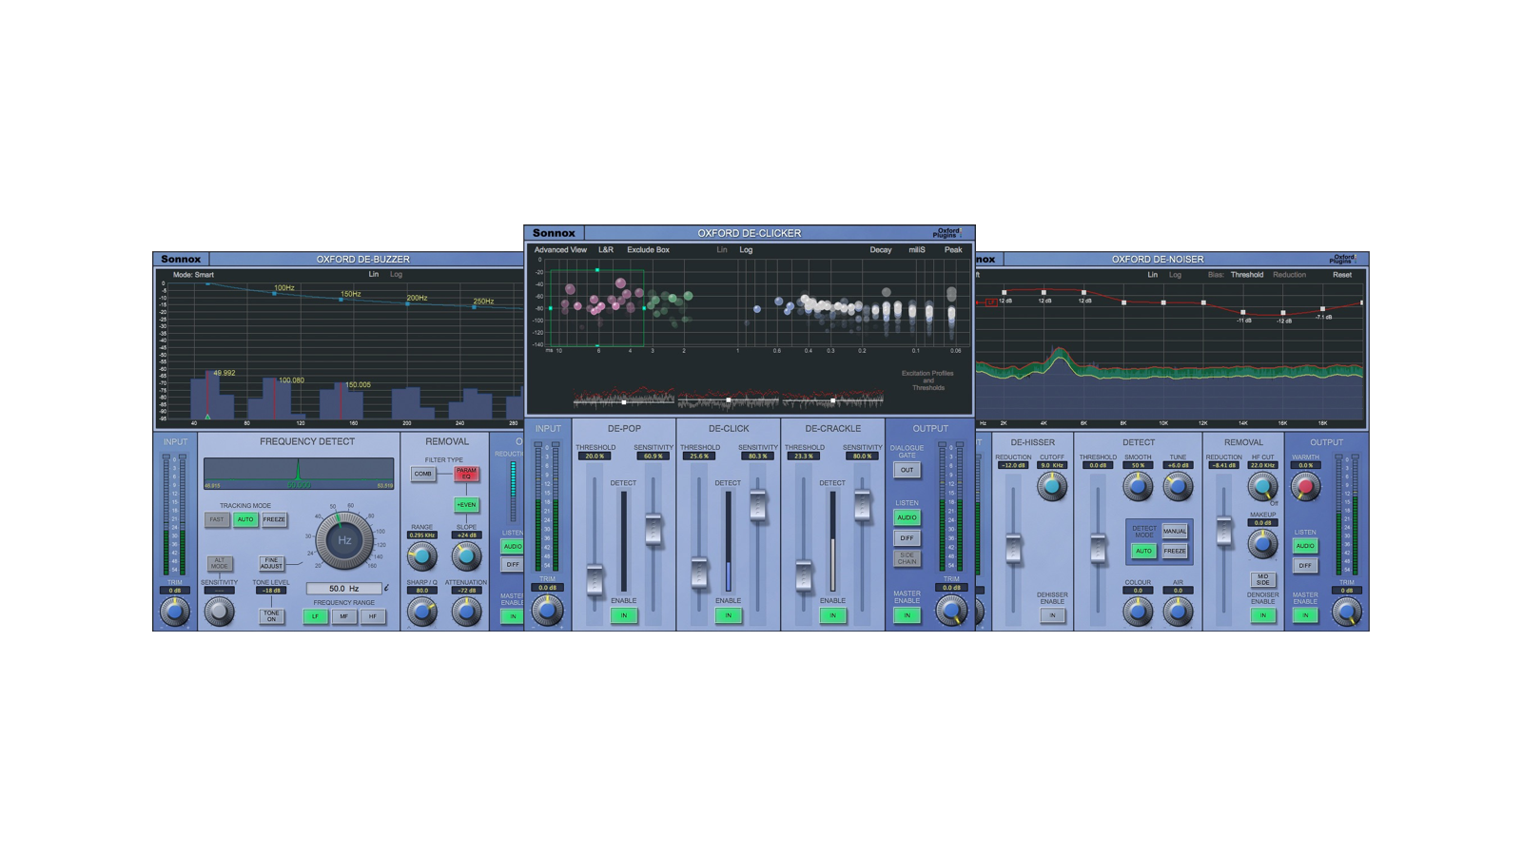Image resolution: width=1522 pixels, height=856 pixels.
Task: Click the SHARP / Q knob
Action: [421, 612]
